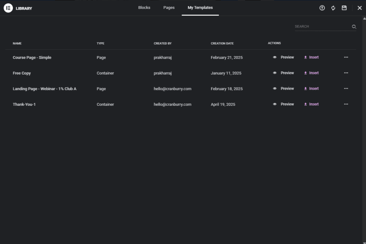Open more options for Course Page - Simple
The width and height of the screenshot is (366, 244).
coord(346,57)
